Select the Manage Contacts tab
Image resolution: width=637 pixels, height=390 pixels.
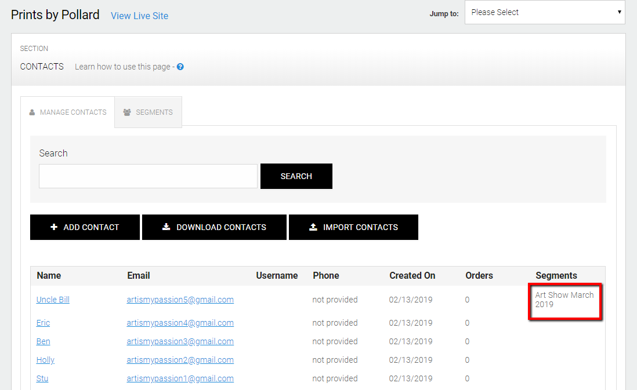68,112
